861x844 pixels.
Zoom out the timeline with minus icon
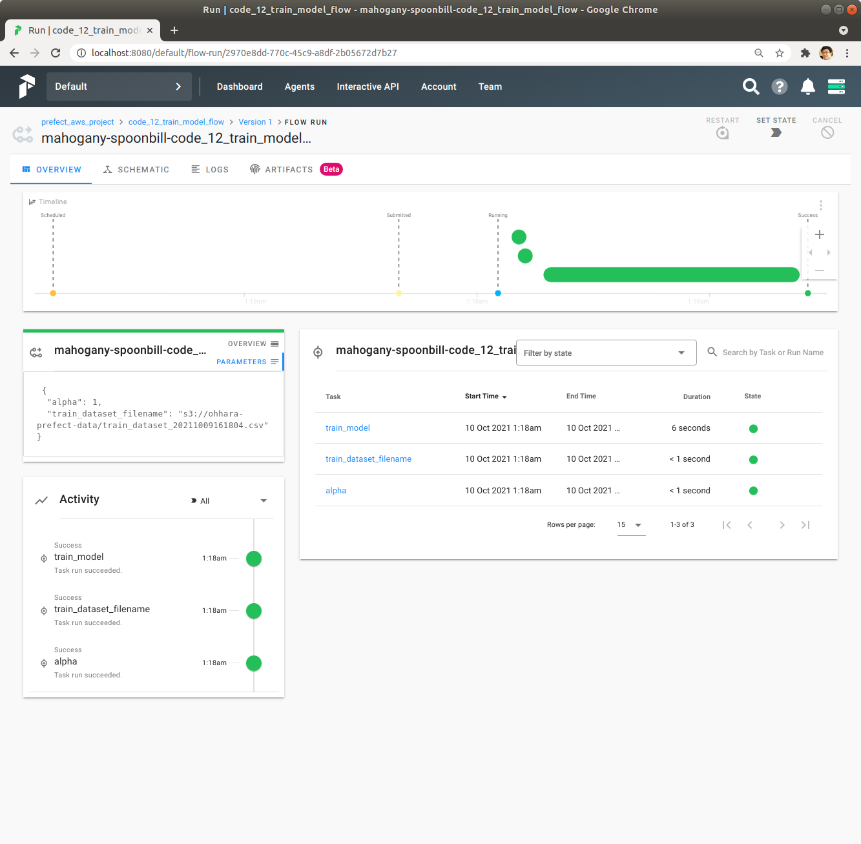pos(820,271)
